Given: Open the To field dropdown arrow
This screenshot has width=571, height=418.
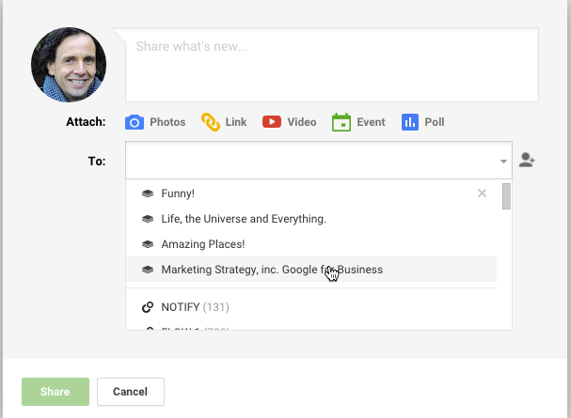Looking at the screenshot, I should point(503,161).
